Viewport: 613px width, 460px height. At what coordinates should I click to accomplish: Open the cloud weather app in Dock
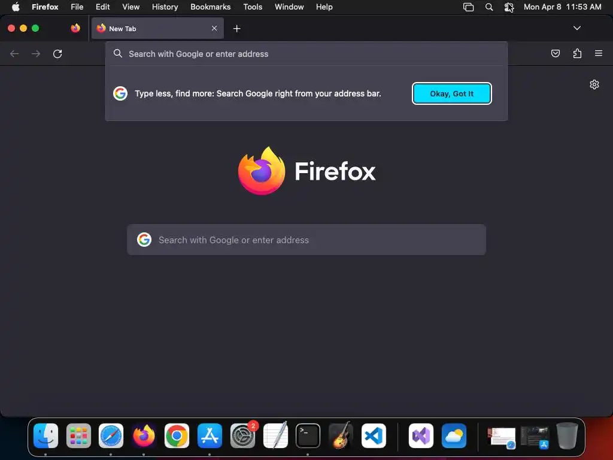[x=454, y=435]
